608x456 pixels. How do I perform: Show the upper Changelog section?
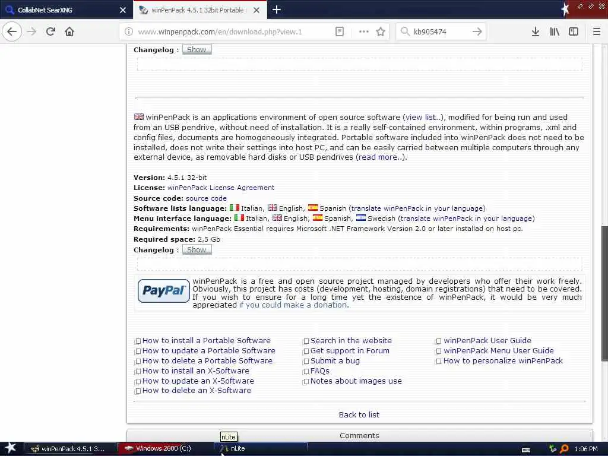197,50
